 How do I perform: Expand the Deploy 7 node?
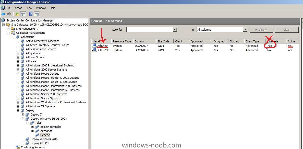(x=23, y=114)
